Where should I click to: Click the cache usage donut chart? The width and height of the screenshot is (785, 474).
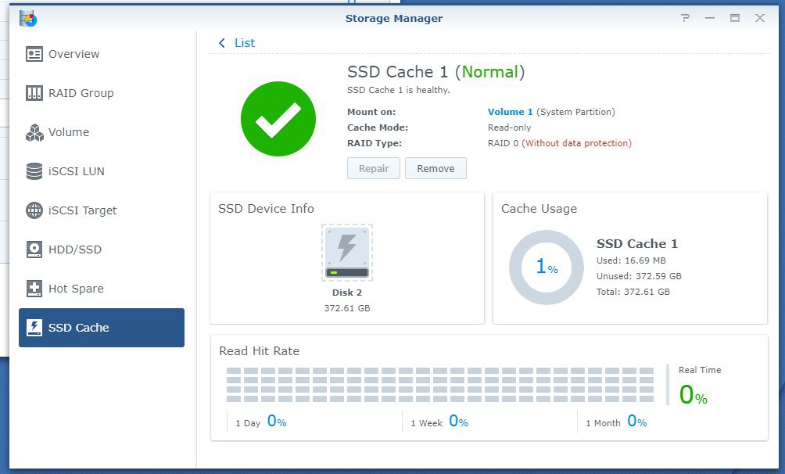(x=547, y=267)
